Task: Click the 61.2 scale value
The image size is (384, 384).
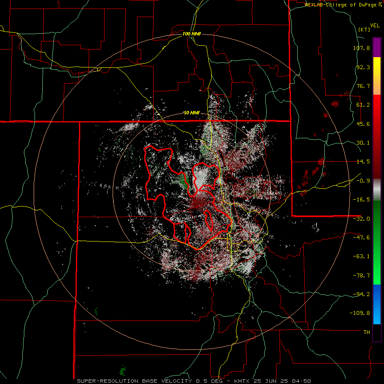Action: 363,105
